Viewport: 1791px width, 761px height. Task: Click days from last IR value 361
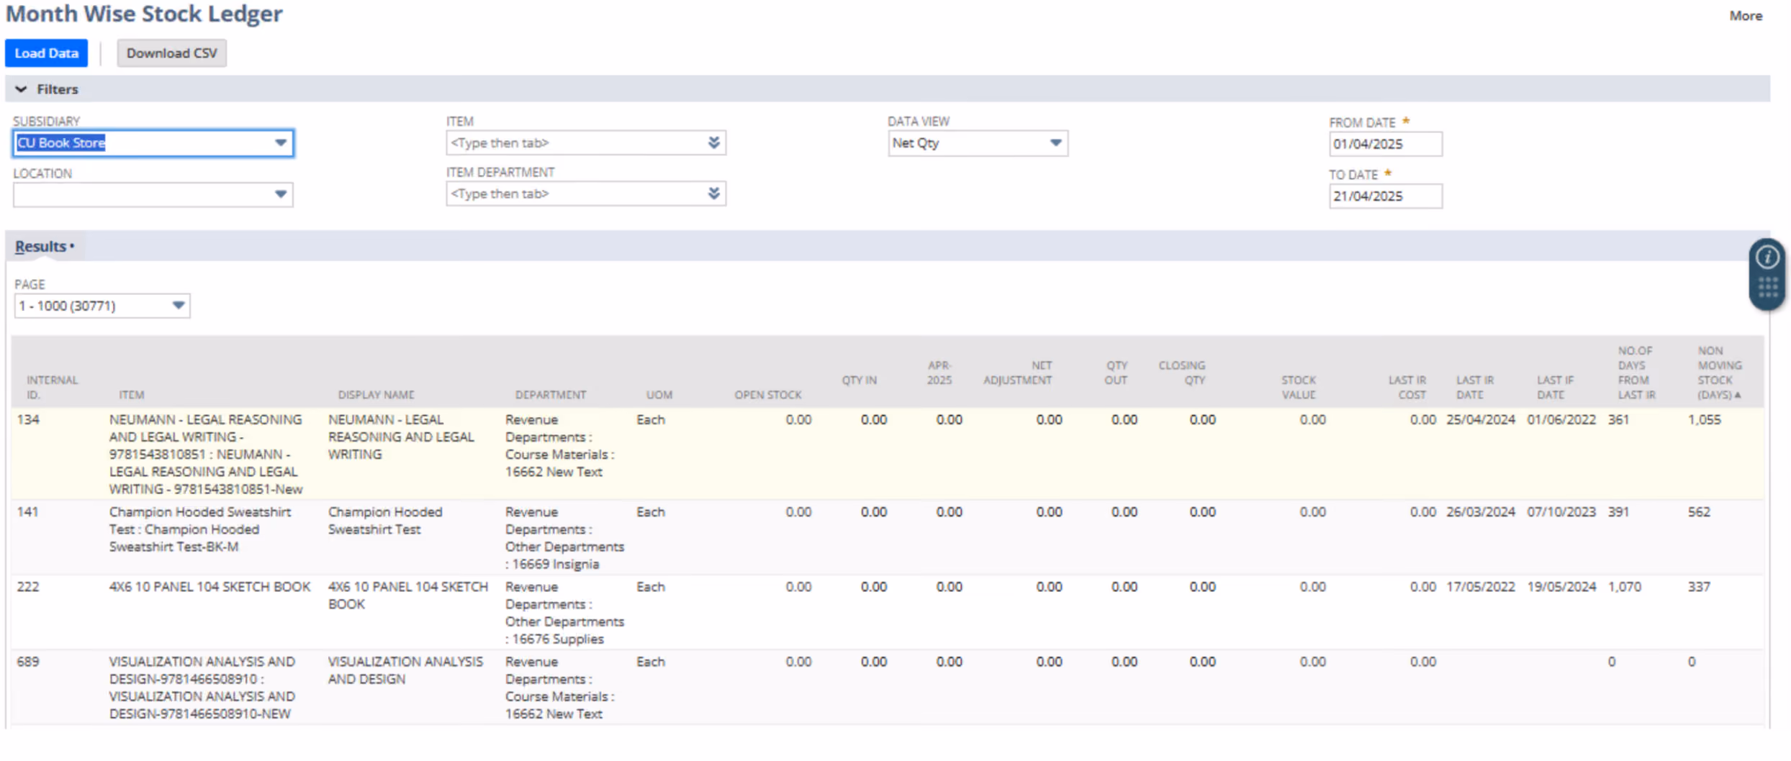tap(1618, 420)
